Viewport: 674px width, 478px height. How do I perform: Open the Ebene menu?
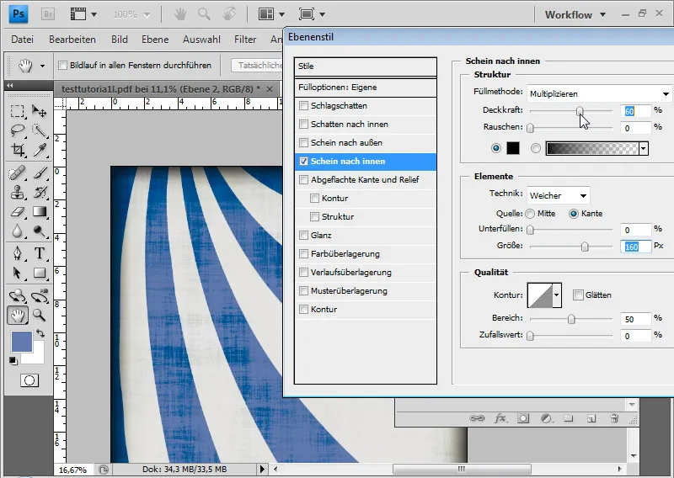155,39
